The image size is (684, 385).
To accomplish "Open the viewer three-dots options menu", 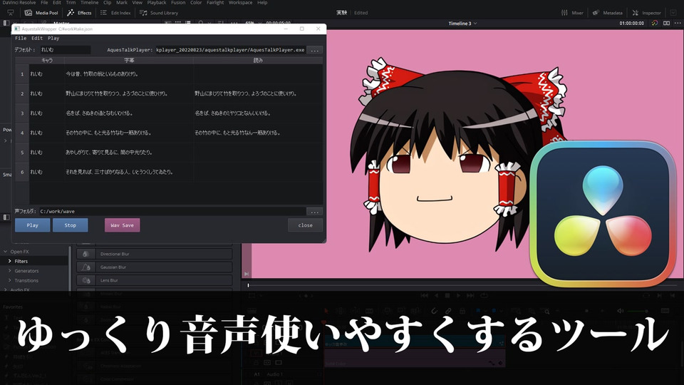I will [x=678, y=23].
